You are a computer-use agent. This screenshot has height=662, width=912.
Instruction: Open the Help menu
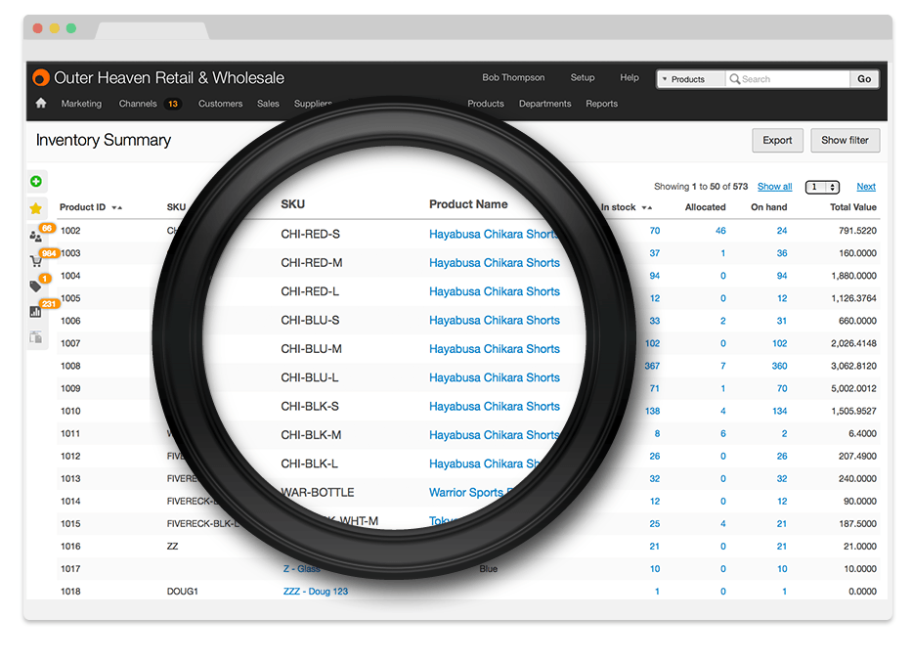[630, 77]
